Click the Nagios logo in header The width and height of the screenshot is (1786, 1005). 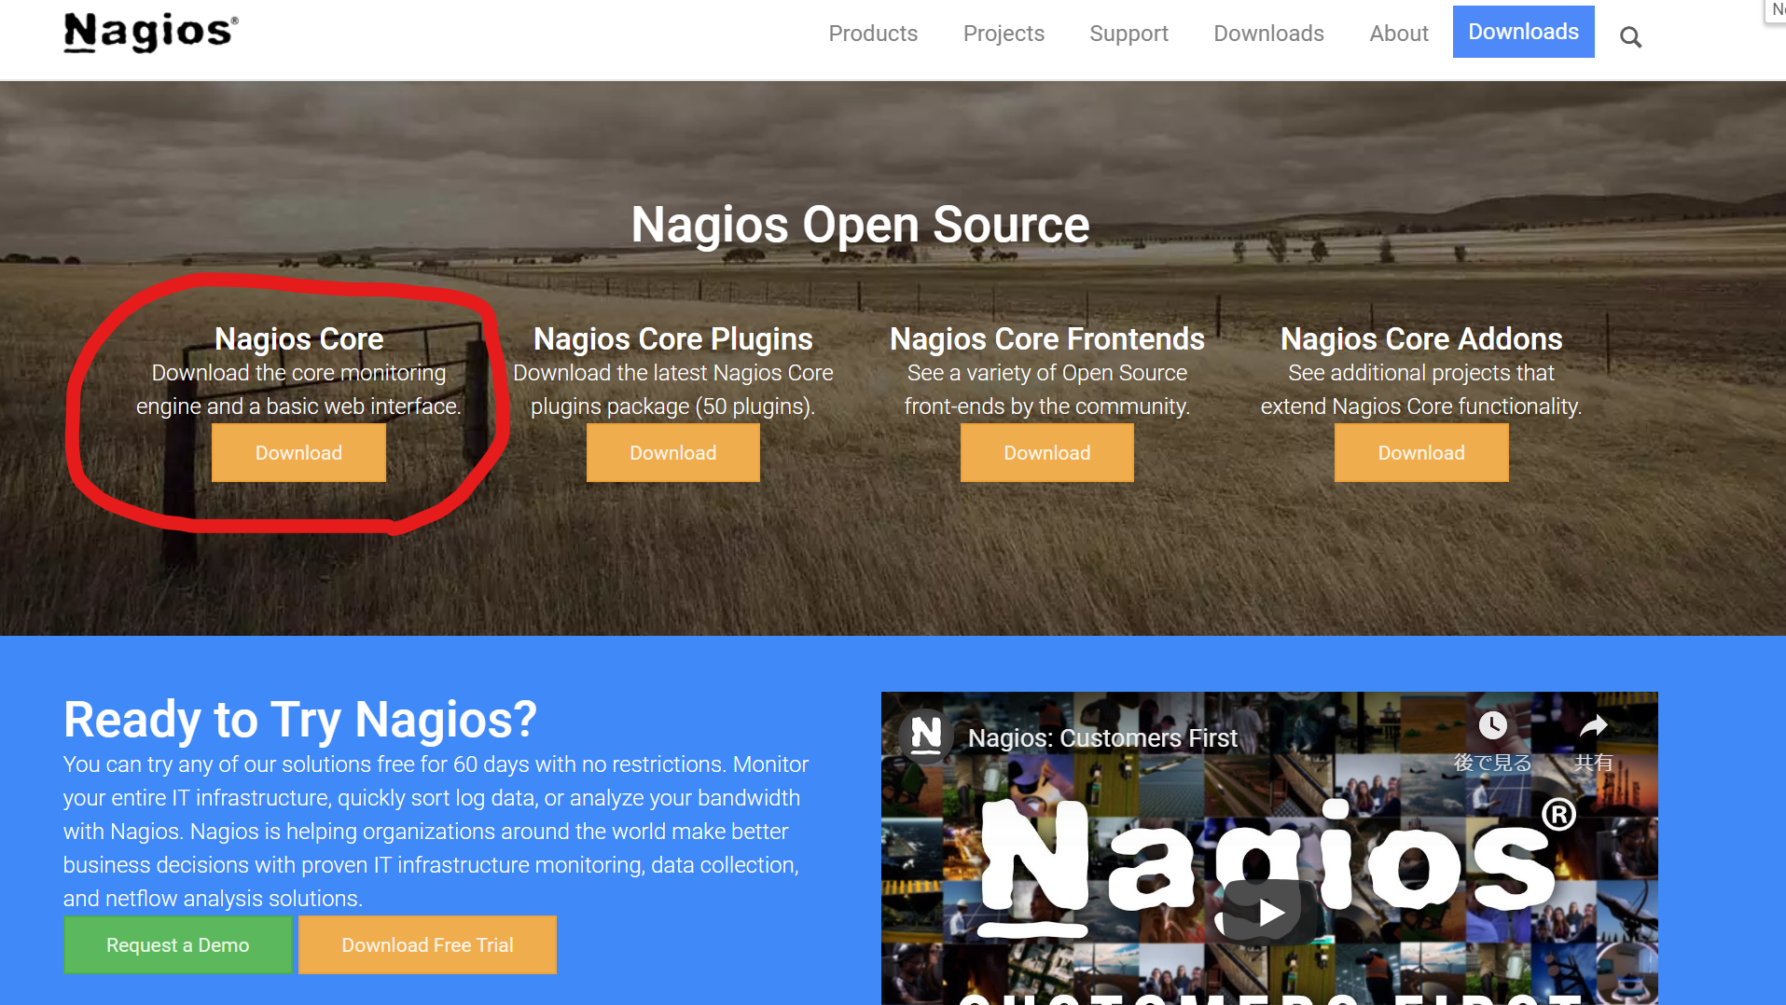pyautogui.click(x=151, y=33)
